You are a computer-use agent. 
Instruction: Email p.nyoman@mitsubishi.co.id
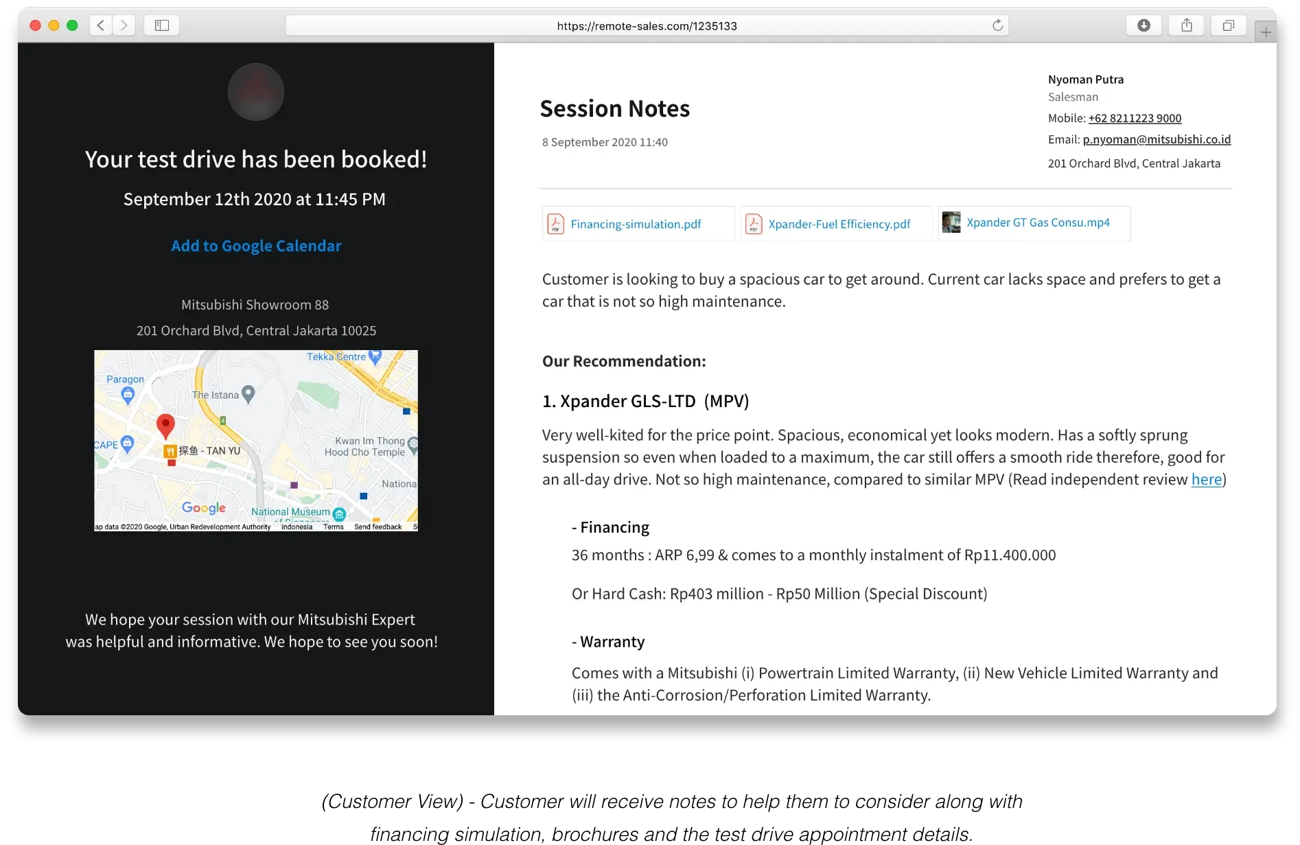(x=1157, y=139)
